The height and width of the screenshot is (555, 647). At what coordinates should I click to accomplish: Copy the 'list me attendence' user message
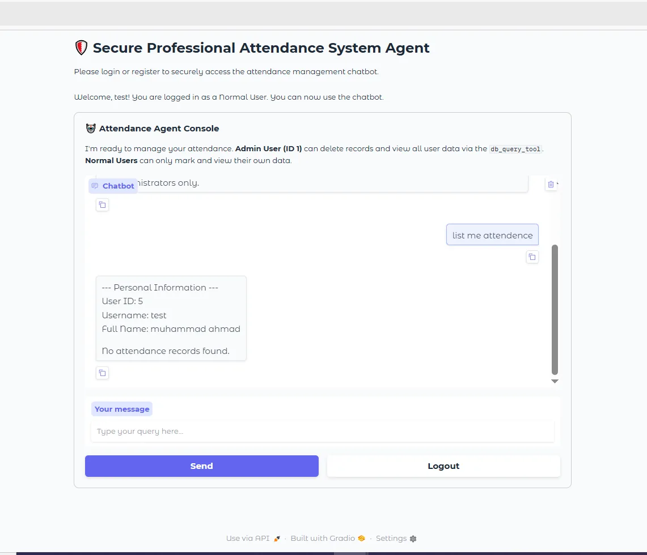pos(532,257)
